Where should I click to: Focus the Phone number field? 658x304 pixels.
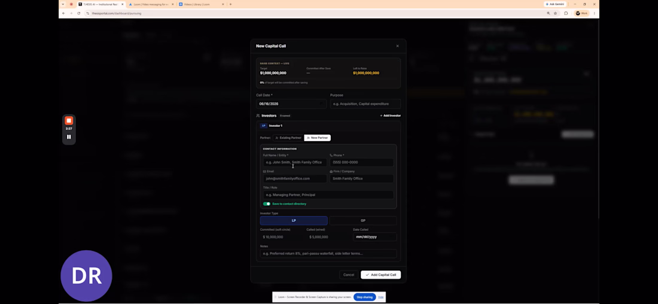pos(362,162)
